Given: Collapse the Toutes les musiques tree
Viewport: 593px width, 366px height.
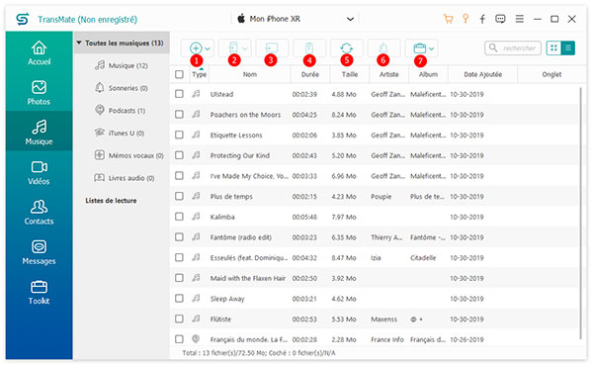Looking at the screenshot, I should tap(79, 43).
